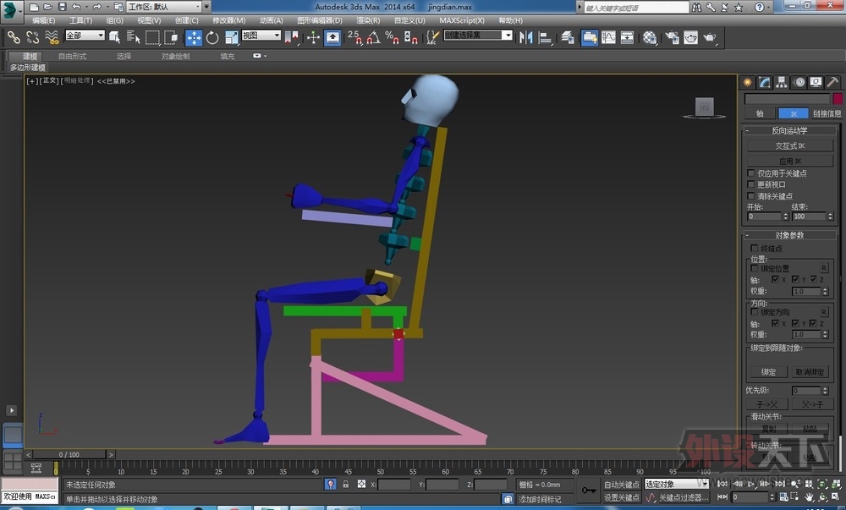Toggle Angle Snap icon

[x=373, y=37]
